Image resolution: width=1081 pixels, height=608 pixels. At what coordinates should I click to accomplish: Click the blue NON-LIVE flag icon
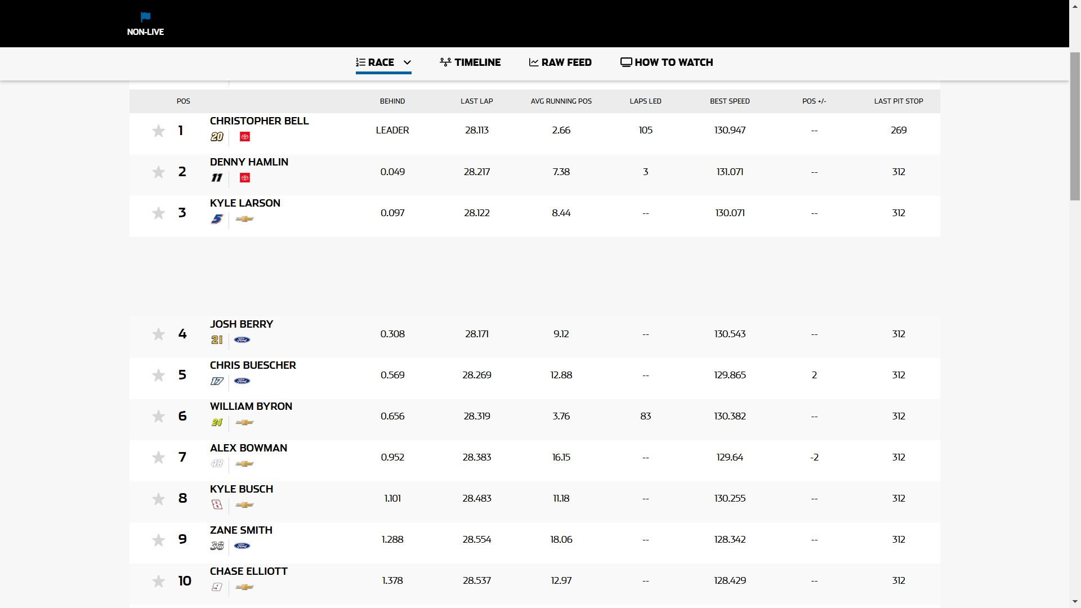coord(145,17)
